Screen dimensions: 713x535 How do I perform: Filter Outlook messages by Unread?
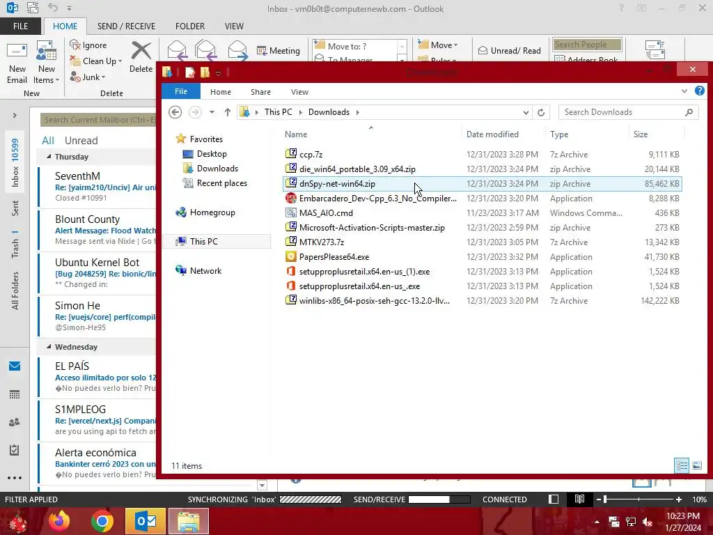(81, 140)
